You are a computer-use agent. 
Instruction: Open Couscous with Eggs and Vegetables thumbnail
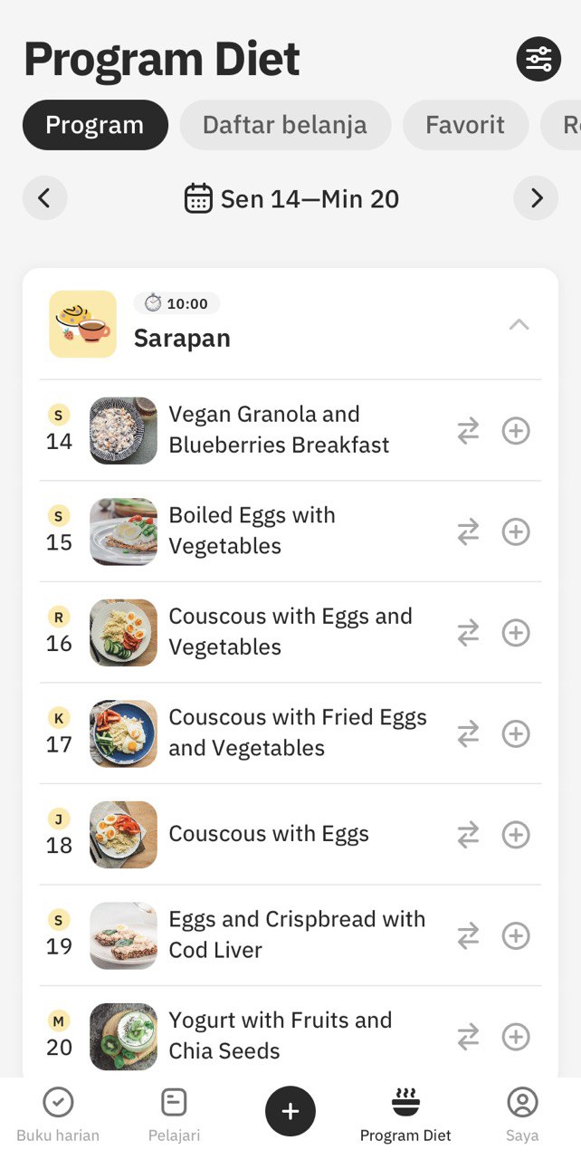(123, 633)
